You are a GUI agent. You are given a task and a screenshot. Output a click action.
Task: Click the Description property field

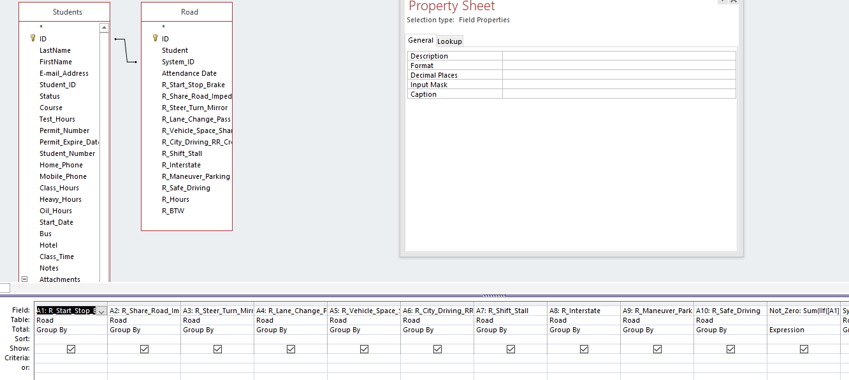pyautogui.click(x=619, y=56)
